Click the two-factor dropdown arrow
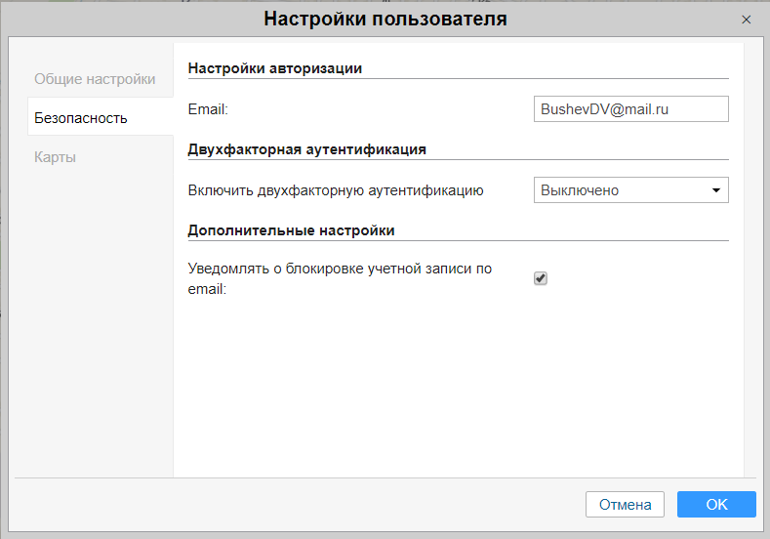The height and width of the screenshot is (539, 770). 716,190
